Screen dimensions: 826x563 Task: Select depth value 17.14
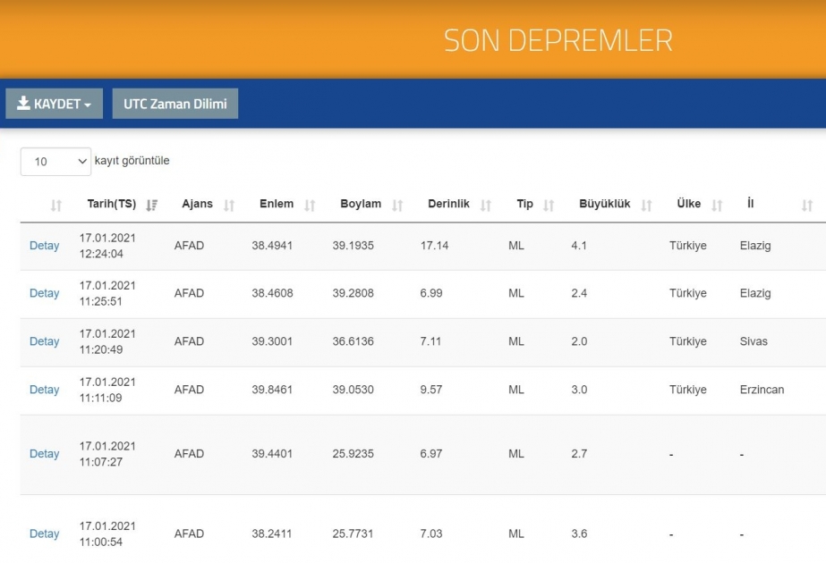point(435,246)
